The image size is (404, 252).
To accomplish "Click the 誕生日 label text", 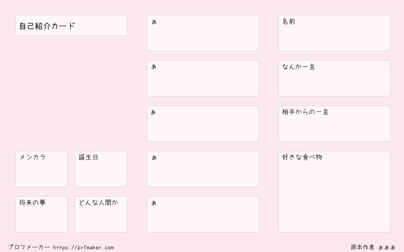I will [89, 157].
